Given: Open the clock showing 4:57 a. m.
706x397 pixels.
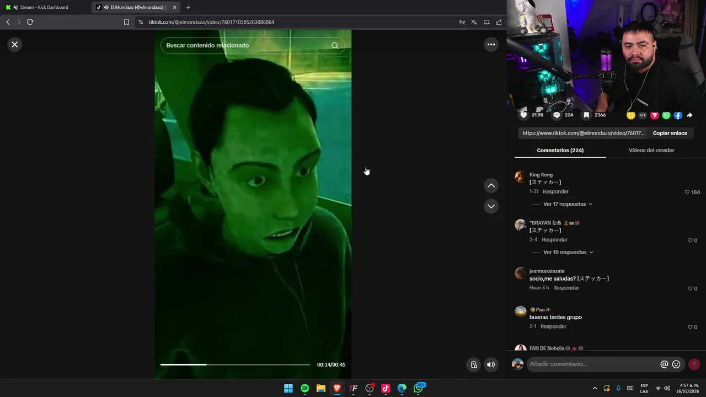Looking at the screenshot, I should tap(689, 388).
